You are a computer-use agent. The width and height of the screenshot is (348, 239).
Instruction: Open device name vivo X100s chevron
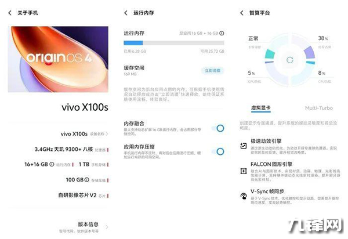coord(107,134)
